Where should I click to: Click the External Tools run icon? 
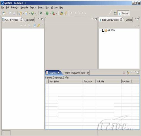[x=53, y=13]
